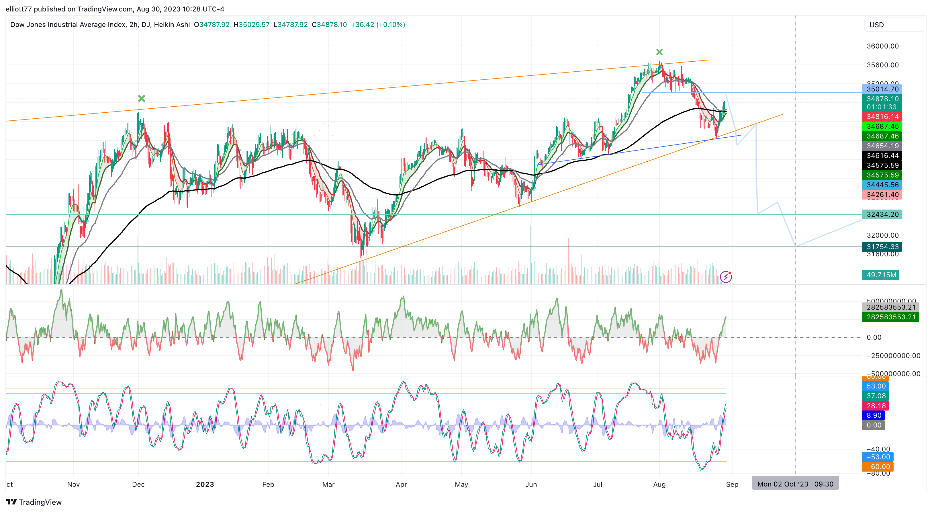Image resolution: width=932 pixels, height=512 pixels.
Task: Click the 32434.20 horizontal level label
Action: [882, 214]
